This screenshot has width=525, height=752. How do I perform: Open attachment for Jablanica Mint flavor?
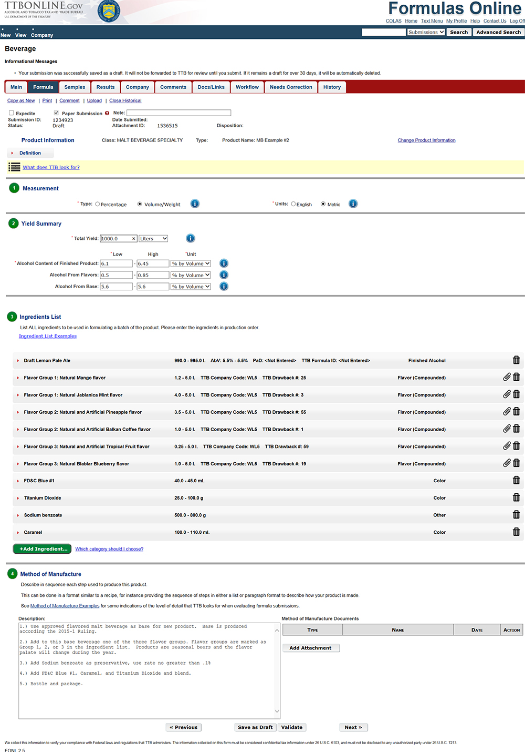coord(507,394)
